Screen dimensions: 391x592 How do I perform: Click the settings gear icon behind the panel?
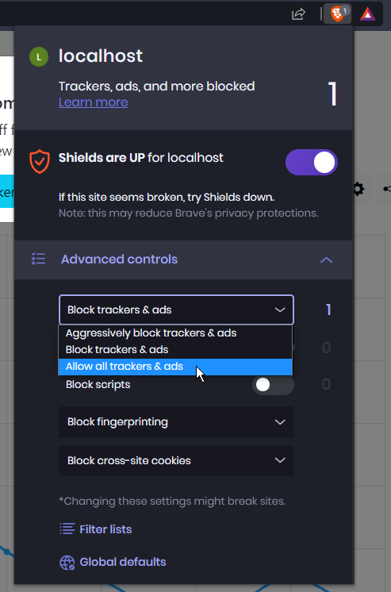coord(358,189)
